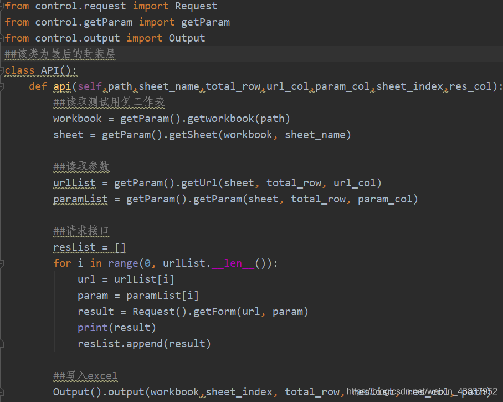The width and height of the screenshot is (503, 402).
Task: Click the 'resList = []' statement
Action: tap(90, 247)
